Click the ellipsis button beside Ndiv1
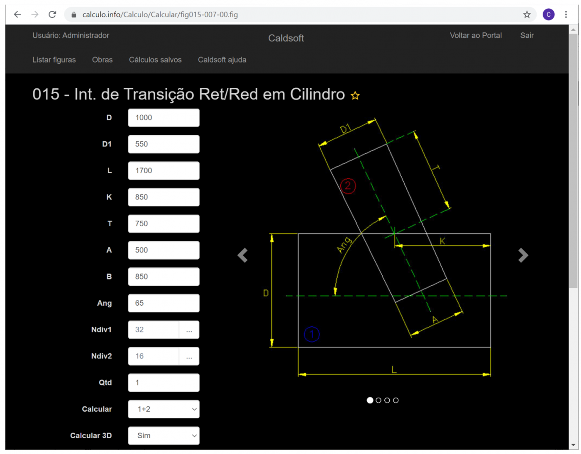 pyautogui.click(x=189, y=330)
